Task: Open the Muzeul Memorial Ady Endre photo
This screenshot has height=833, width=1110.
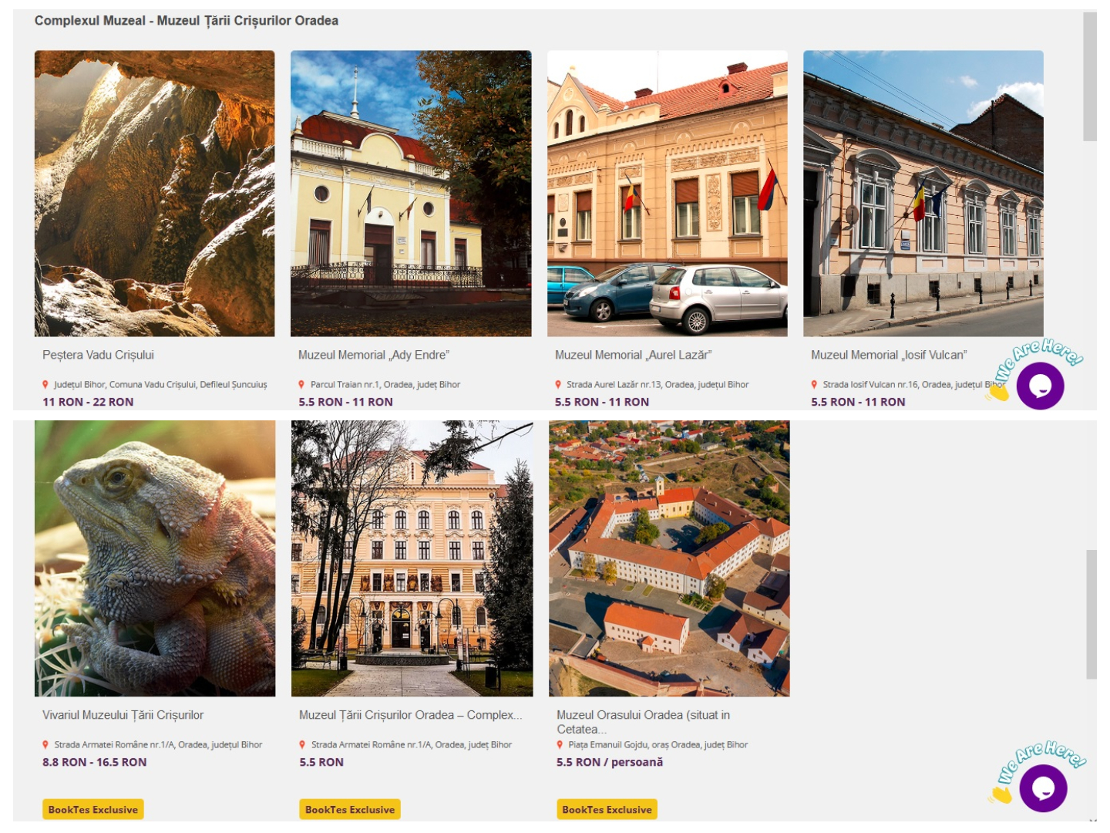Action: [x=411, y=193]
